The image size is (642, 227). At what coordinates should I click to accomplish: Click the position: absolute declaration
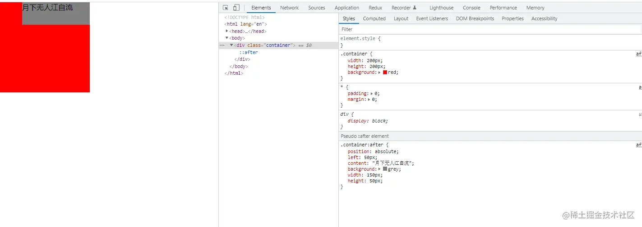click(x=373, y=151)
